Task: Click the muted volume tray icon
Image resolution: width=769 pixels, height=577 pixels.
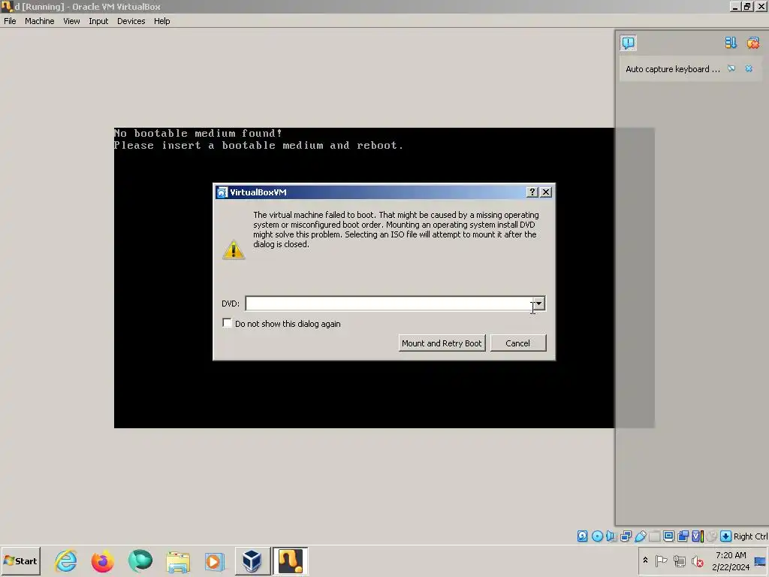Action: (x=698, y=560)
